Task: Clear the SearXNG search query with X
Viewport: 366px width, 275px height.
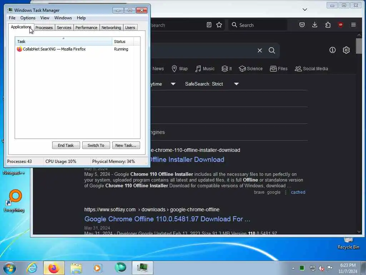Action: click(259, 50)
